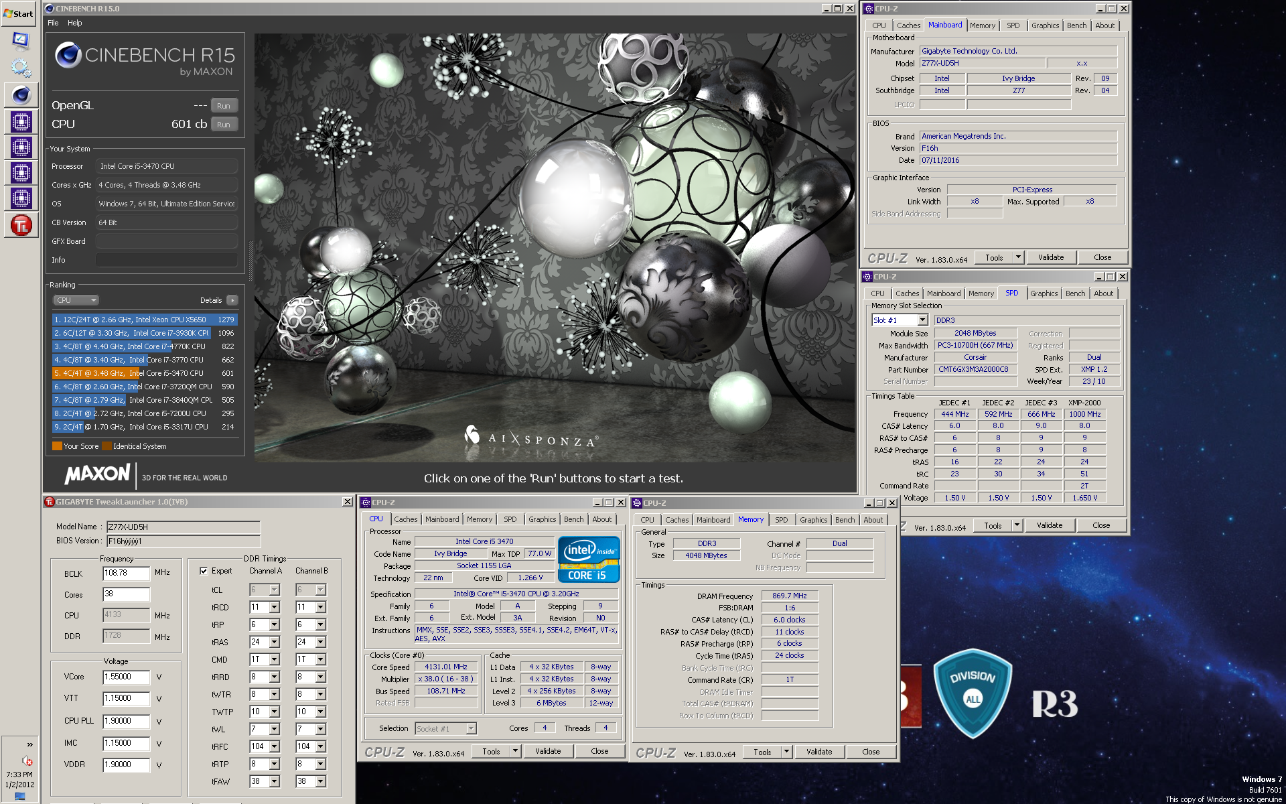Image resolution: width=1286 pixels, height=804 pixels.
Task: Open Tools dropdown arrow in SPD CPU-Z window
Action: coord(1017,526)
